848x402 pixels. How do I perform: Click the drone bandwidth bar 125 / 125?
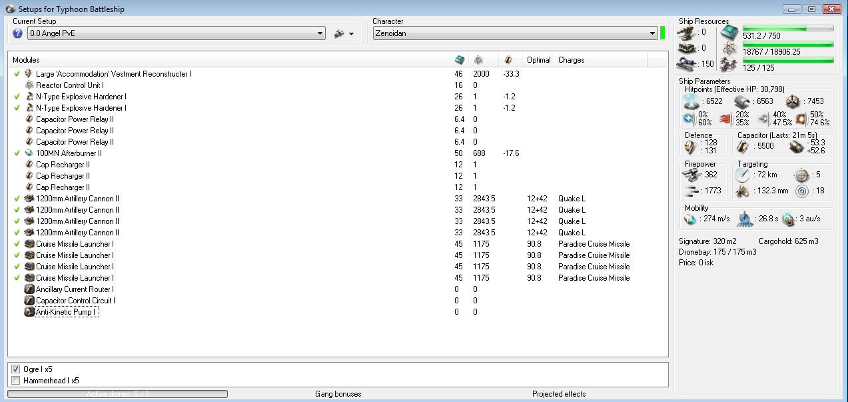[x=788, y=61]
